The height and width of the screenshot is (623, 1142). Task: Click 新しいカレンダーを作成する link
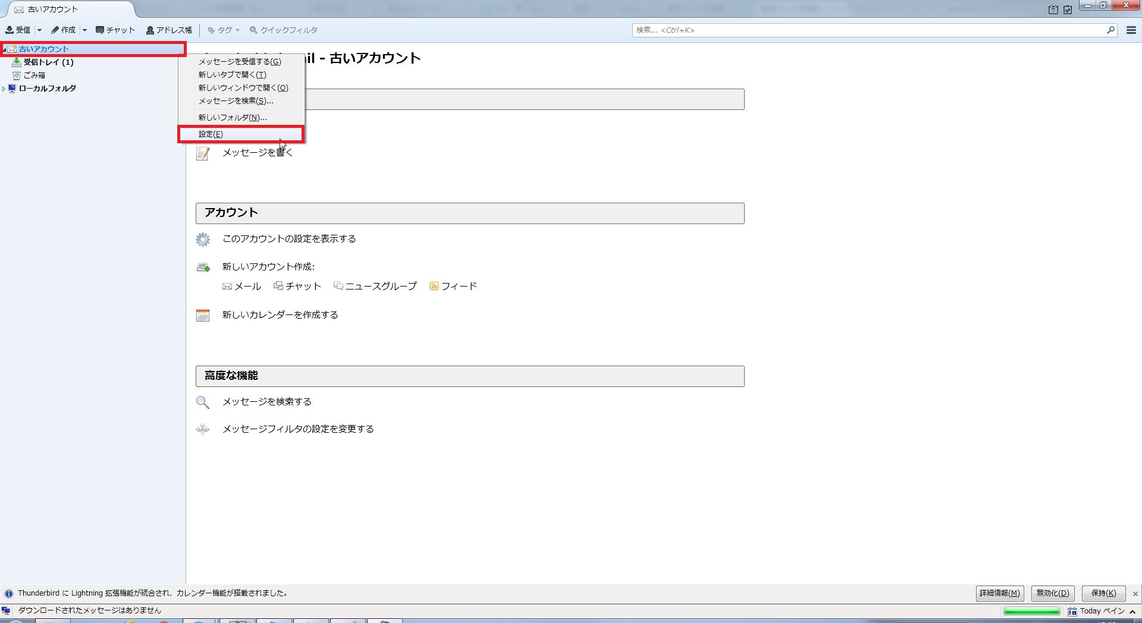pyautogui.click(x=280, y=314)
